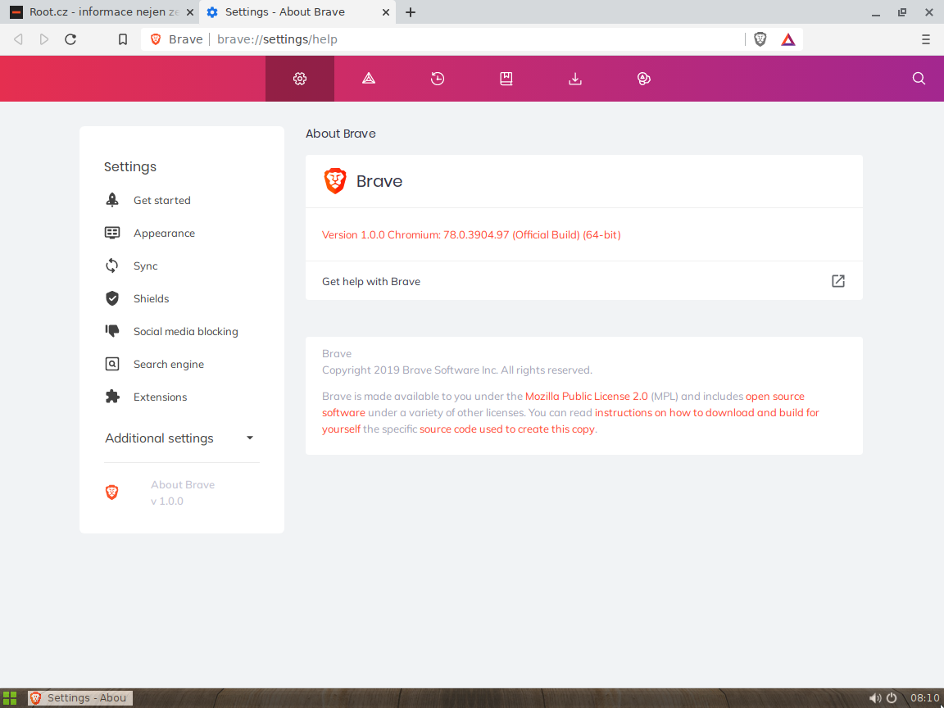This screenshot has width=944, height=708.
Task: Navigate back using the back arrow
Action: [18, 39]
